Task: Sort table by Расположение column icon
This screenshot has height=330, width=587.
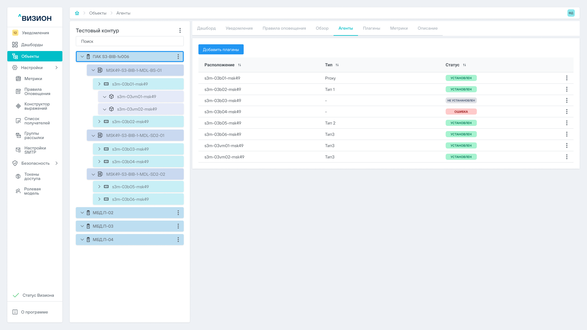Action: 239,65
